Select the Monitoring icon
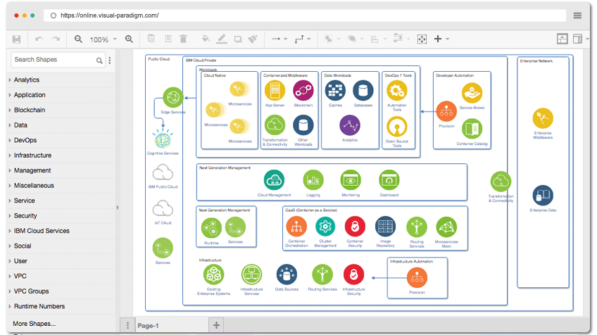This screenshot has height=335, width=597. coord(351,180)
